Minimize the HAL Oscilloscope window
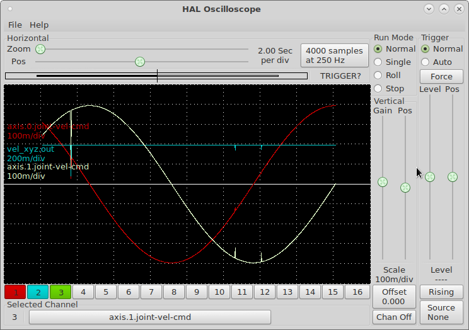Viewport: 469px width, 330px height. coord(429,9)
